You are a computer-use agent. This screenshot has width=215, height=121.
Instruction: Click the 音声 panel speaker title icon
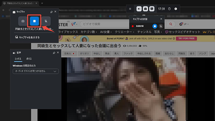coord(14,53)
